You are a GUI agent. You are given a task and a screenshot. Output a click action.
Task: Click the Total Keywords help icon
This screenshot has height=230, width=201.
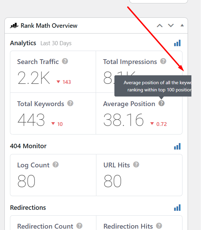70,103
